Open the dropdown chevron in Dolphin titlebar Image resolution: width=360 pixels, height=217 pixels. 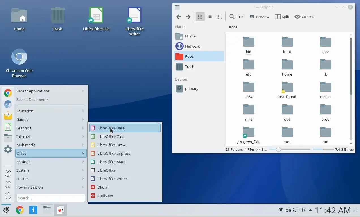click(336, 7)
